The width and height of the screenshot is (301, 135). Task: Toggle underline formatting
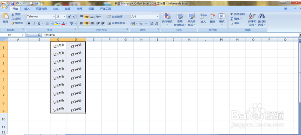tap(39, 24)
